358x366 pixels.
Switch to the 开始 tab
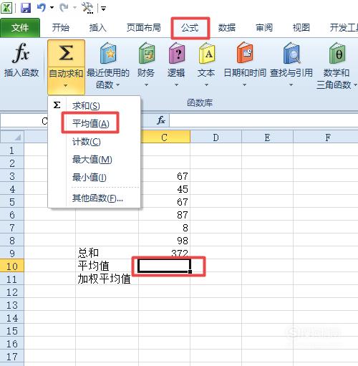tap(61, 28)
